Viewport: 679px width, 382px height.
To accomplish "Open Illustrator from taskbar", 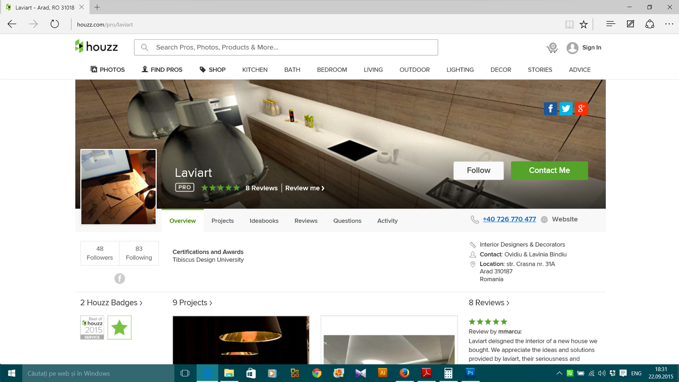I will 383,373.
